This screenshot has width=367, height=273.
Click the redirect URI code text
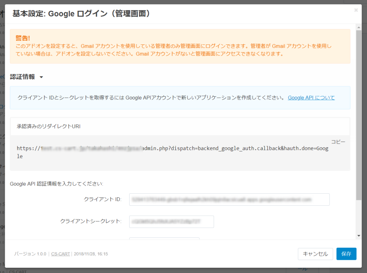pyautogui.click(x=172, y=152)
